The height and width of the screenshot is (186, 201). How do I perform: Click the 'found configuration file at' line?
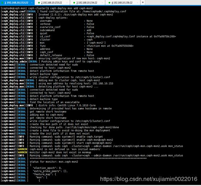click(63, 11)
